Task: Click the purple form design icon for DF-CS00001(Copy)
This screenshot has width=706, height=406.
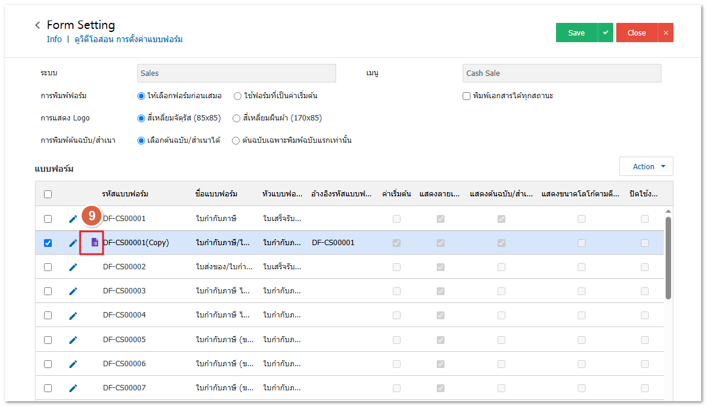Action: pyautogui.click(x=95, y=242)
